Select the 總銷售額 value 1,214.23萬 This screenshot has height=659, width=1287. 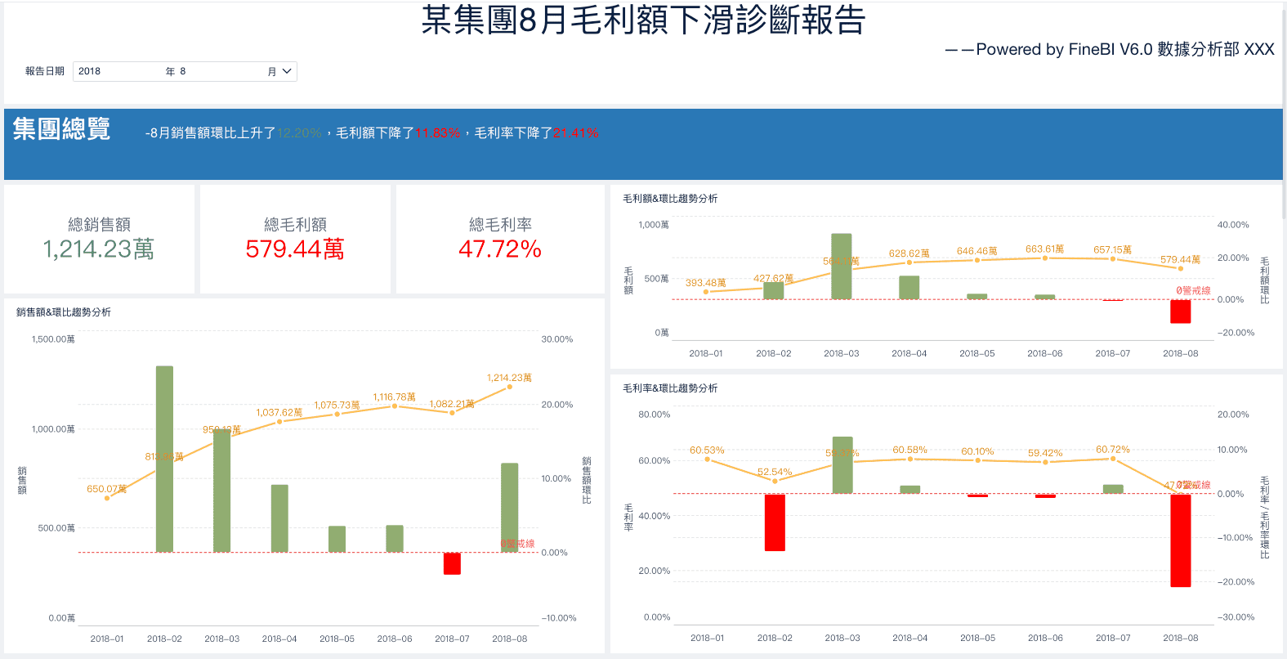[x=99, y=249]
